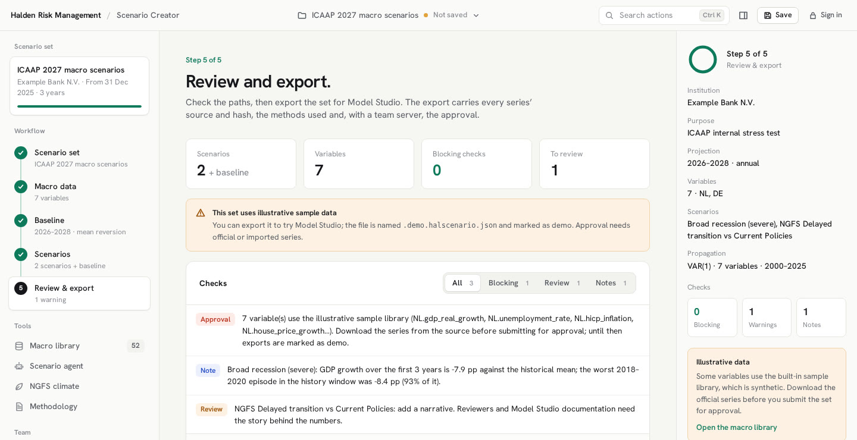
Task: Open the macro library link
Action: [737, 428]
